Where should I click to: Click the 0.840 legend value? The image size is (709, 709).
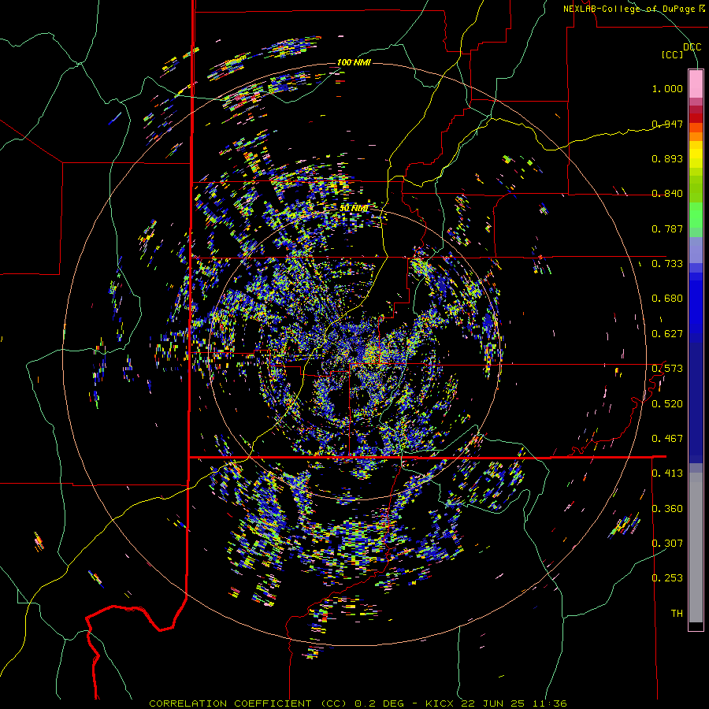(x=667, y=194)
